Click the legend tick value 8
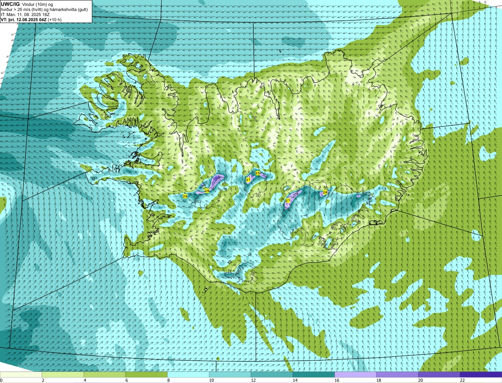Image resolution: width=502 pixels, height=383 pixels. [x=168, y=380]
